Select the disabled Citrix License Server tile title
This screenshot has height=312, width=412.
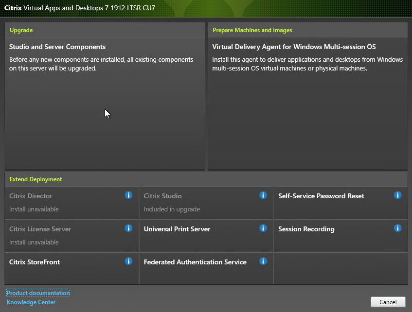point(40,229)
